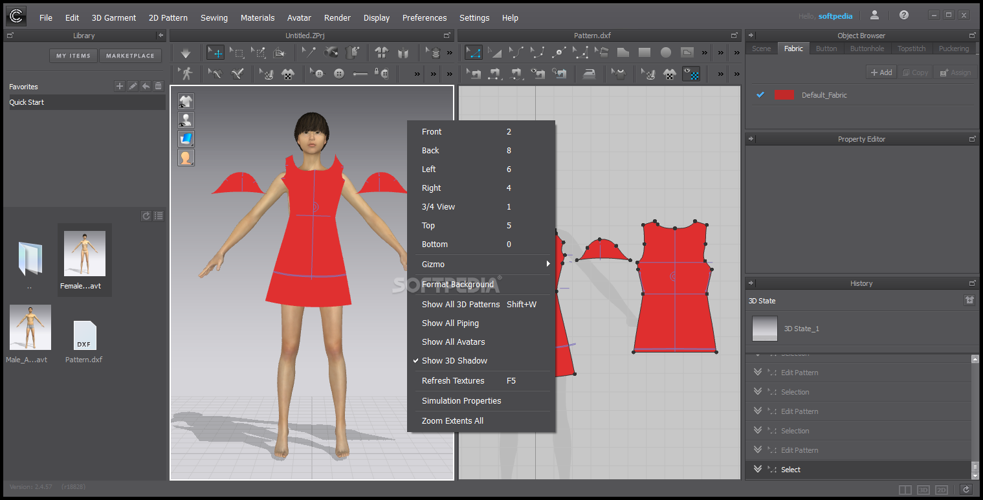Select Zoom Extents All menu entry

tap(481, 420)
